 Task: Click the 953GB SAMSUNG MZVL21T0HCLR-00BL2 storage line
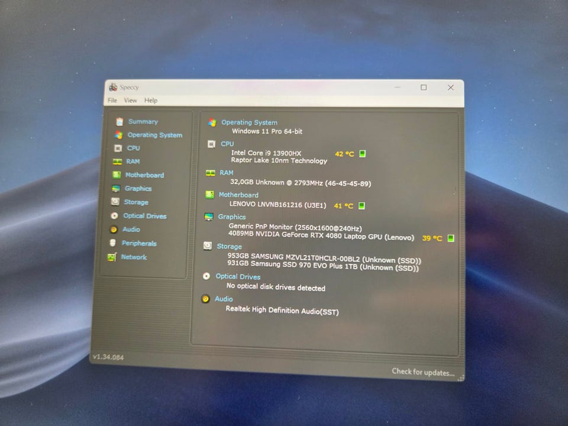(324, 258)
